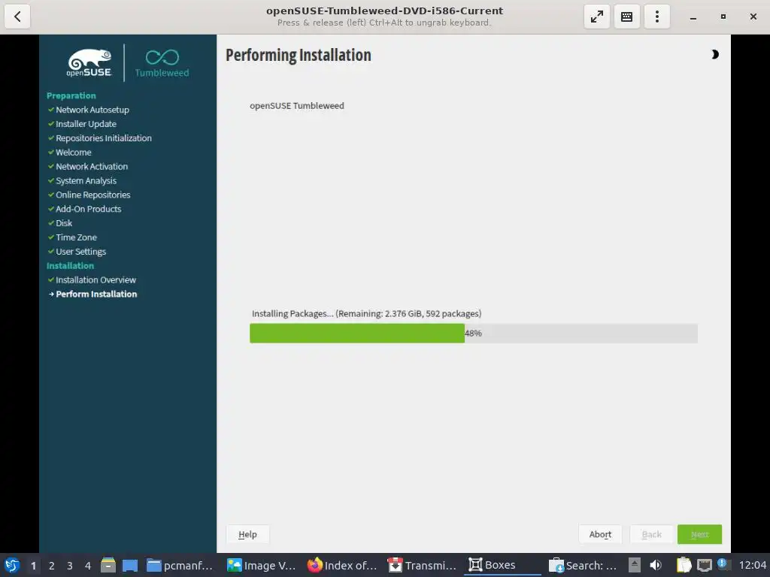Select Add-On Products step
Viewport: 770px width, 577px height.
pos(89,209)
